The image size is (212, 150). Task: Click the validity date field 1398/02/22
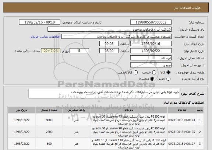[x=151, y=51]
